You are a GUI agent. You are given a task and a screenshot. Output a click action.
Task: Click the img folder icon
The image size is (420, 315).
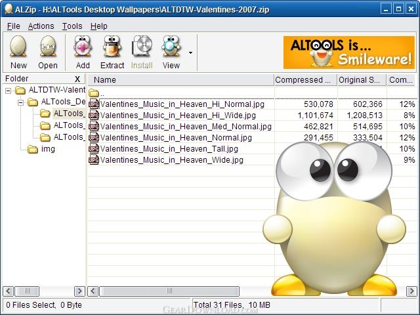[33, 149]
